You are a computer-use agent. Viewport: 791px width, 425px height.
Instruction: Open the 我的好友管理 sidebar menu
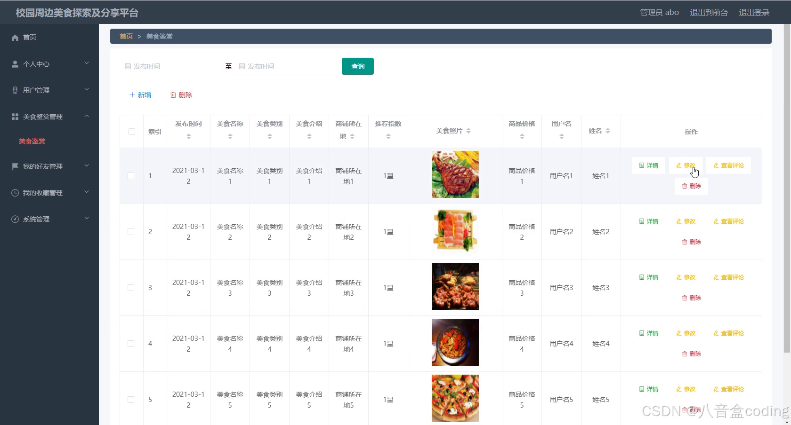pos(49,166)
